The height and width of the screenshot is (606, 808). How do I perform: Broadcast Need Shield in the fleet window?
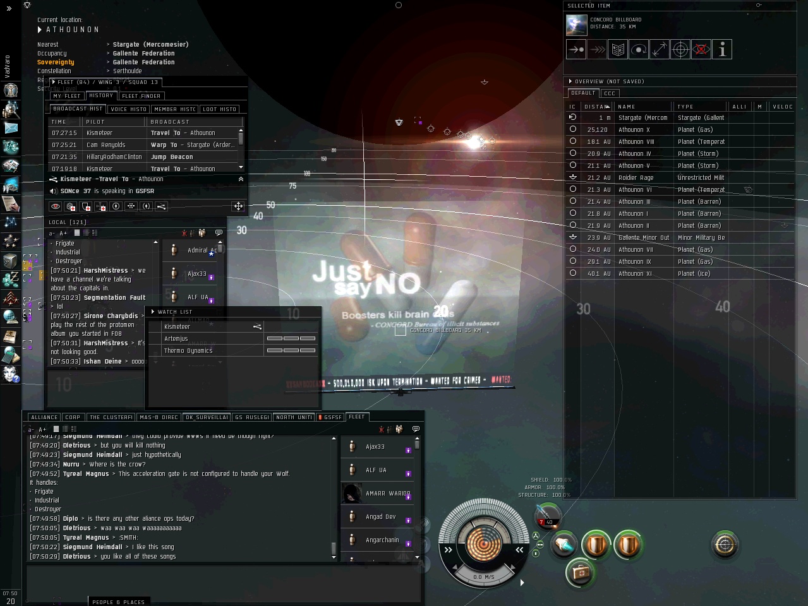click(x=86, y=206)
